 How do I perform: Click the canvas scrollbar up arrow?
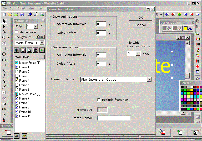pos(188,43)
